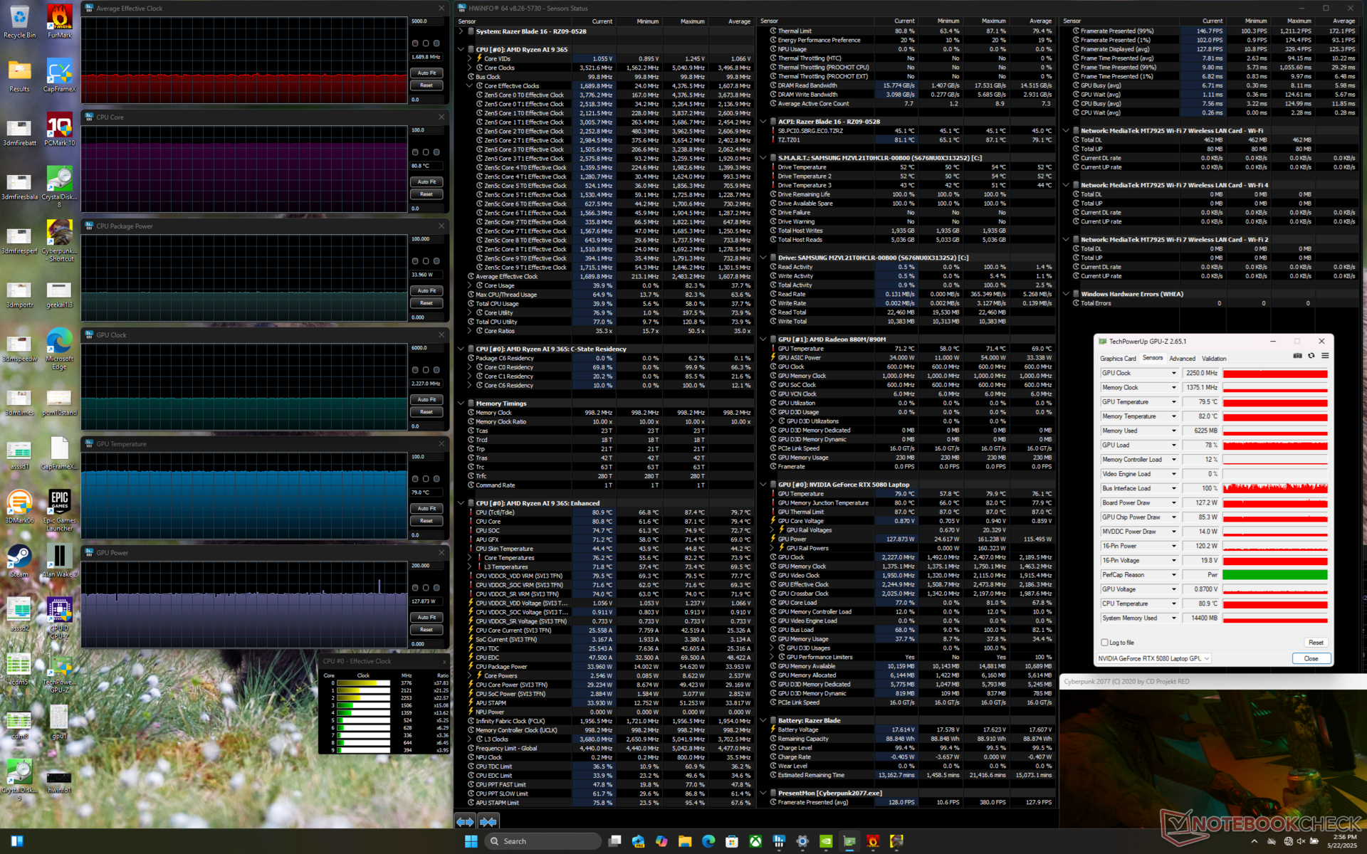Viewport: 1367px width, 854px height.
Task: Open PerfCap Reason sensor dropdown
Action: (1174, 575)
